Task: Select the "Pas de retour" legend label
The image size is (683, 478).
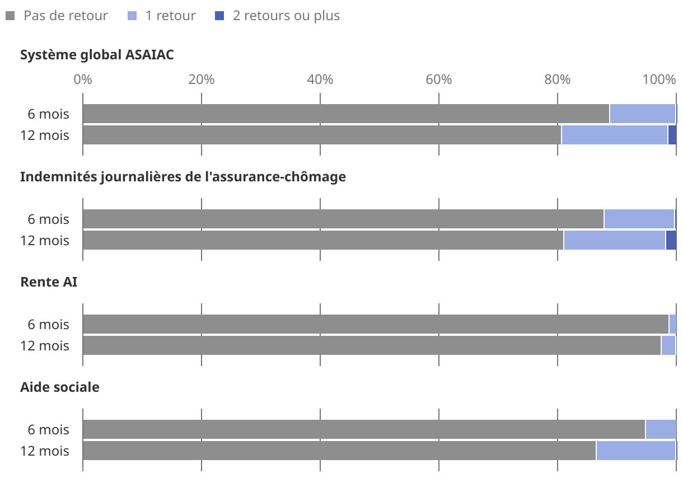Action: (x=66, y=16)
